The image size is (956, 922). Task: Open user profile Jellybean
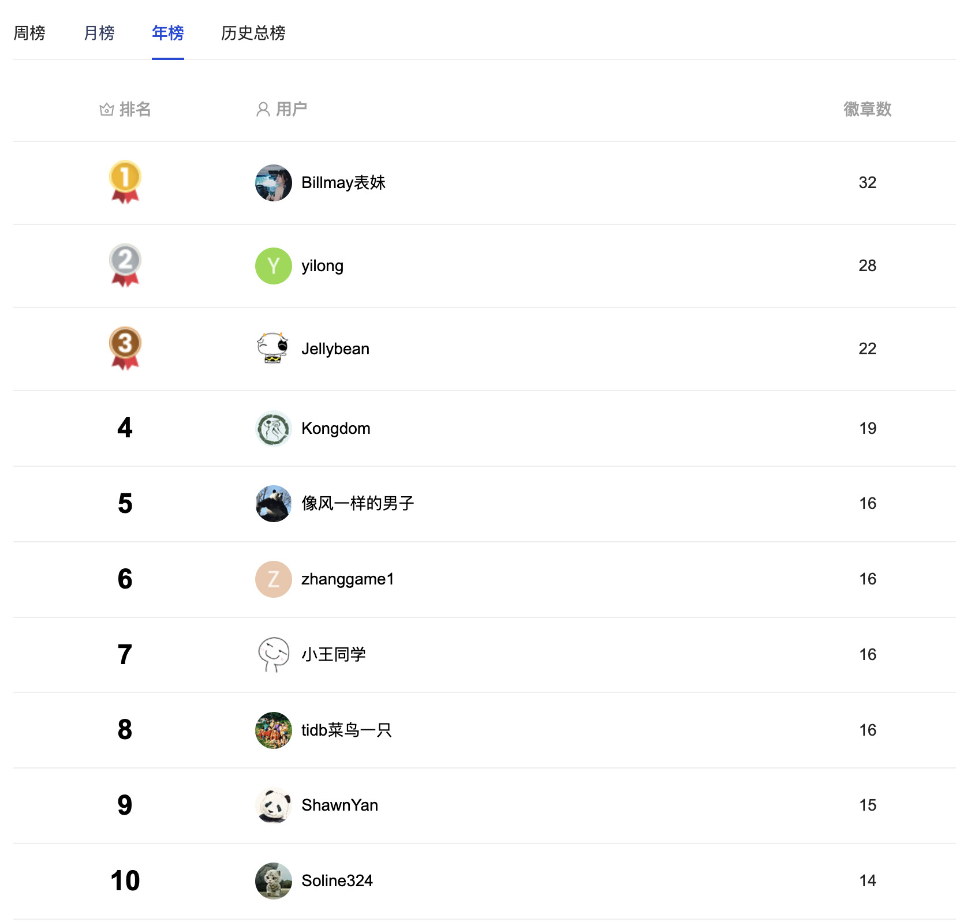(x=335, y=348)
